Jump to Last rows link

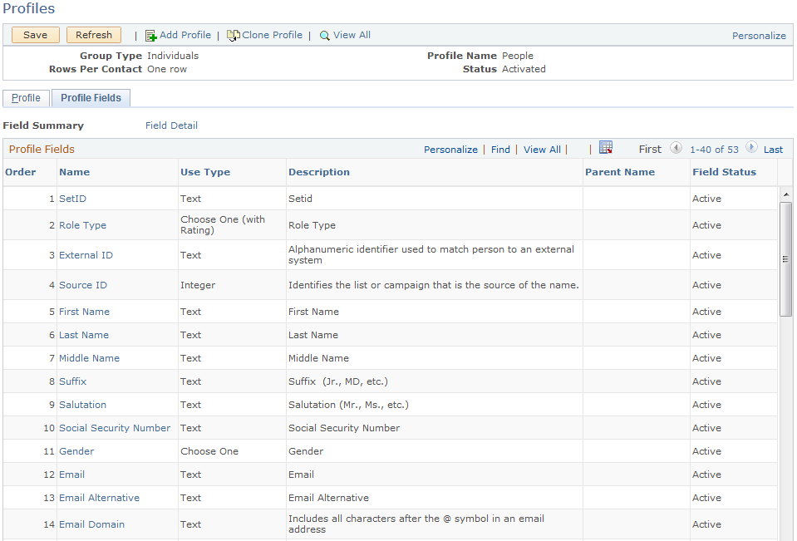(773, 150)
